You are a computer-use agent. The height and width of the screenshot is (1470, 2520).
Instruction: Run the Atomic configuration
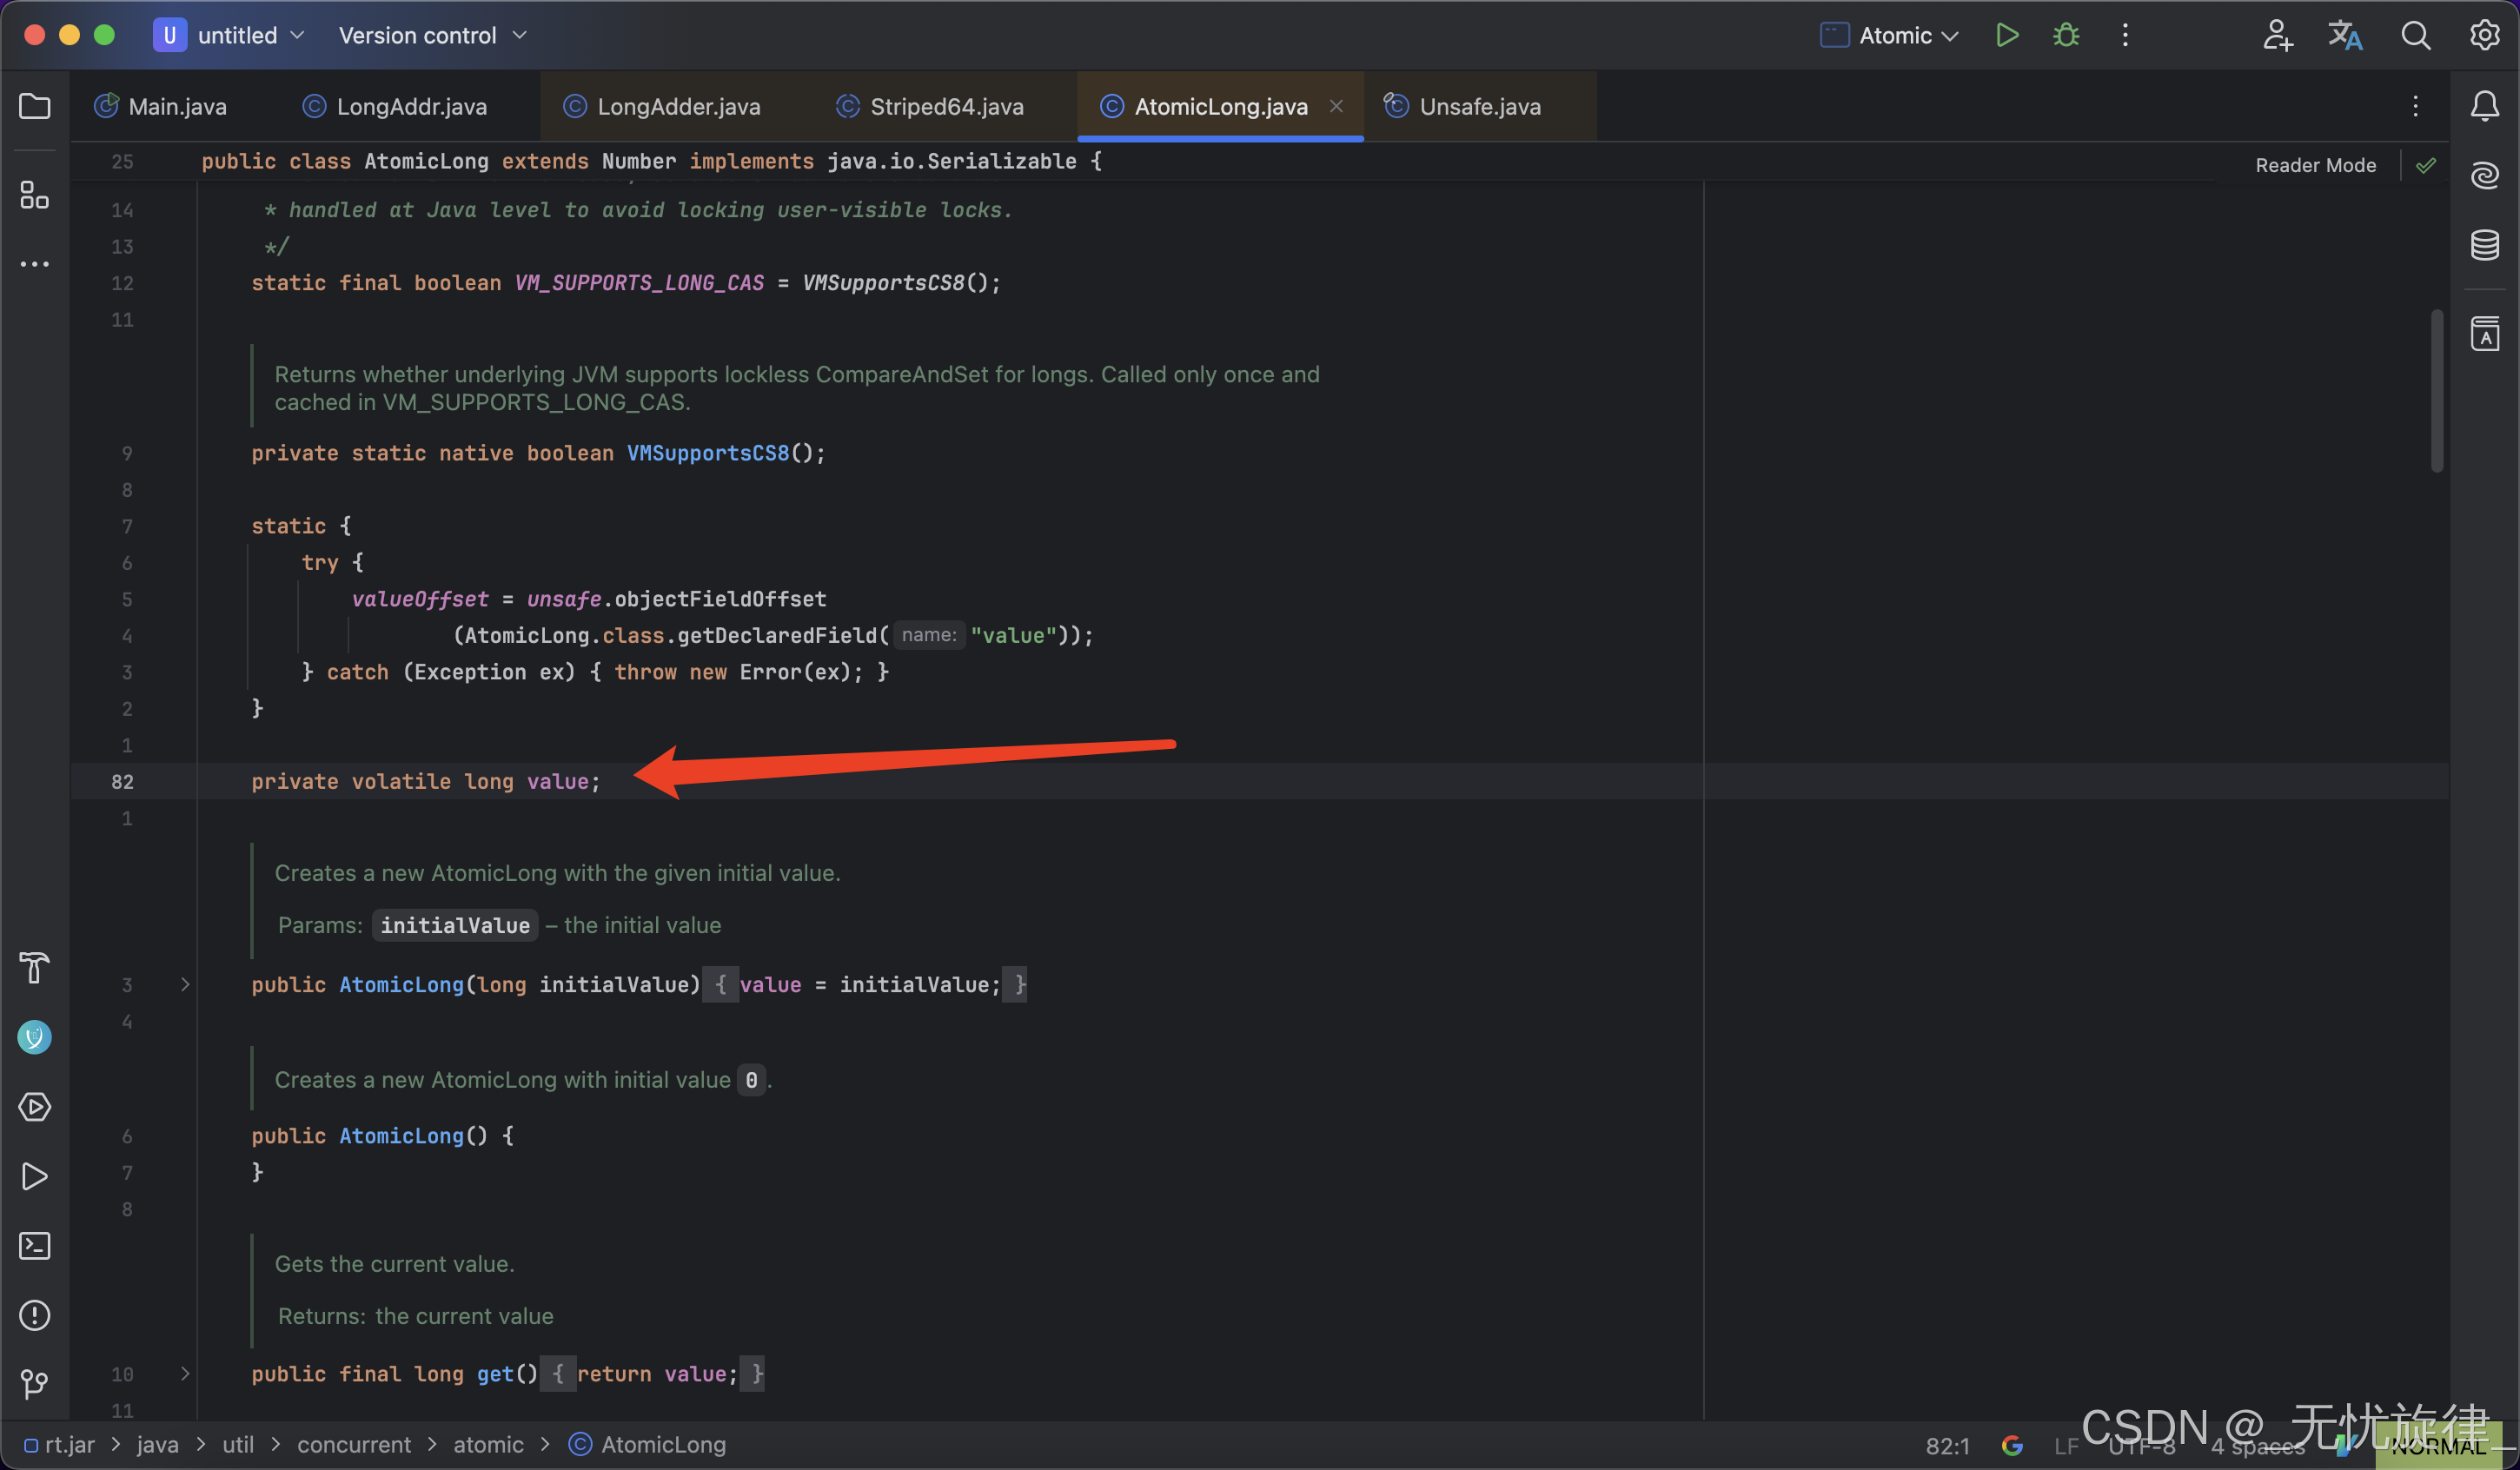pos(2007,36)
